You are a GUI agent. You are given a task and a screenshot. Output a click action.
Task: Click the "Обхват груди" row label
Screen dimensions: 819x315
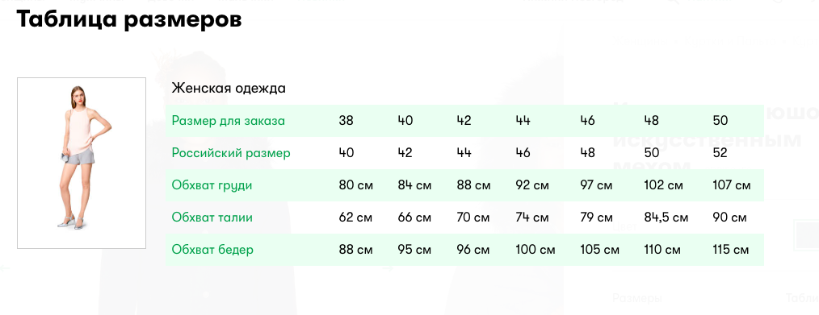coord(212,185)
